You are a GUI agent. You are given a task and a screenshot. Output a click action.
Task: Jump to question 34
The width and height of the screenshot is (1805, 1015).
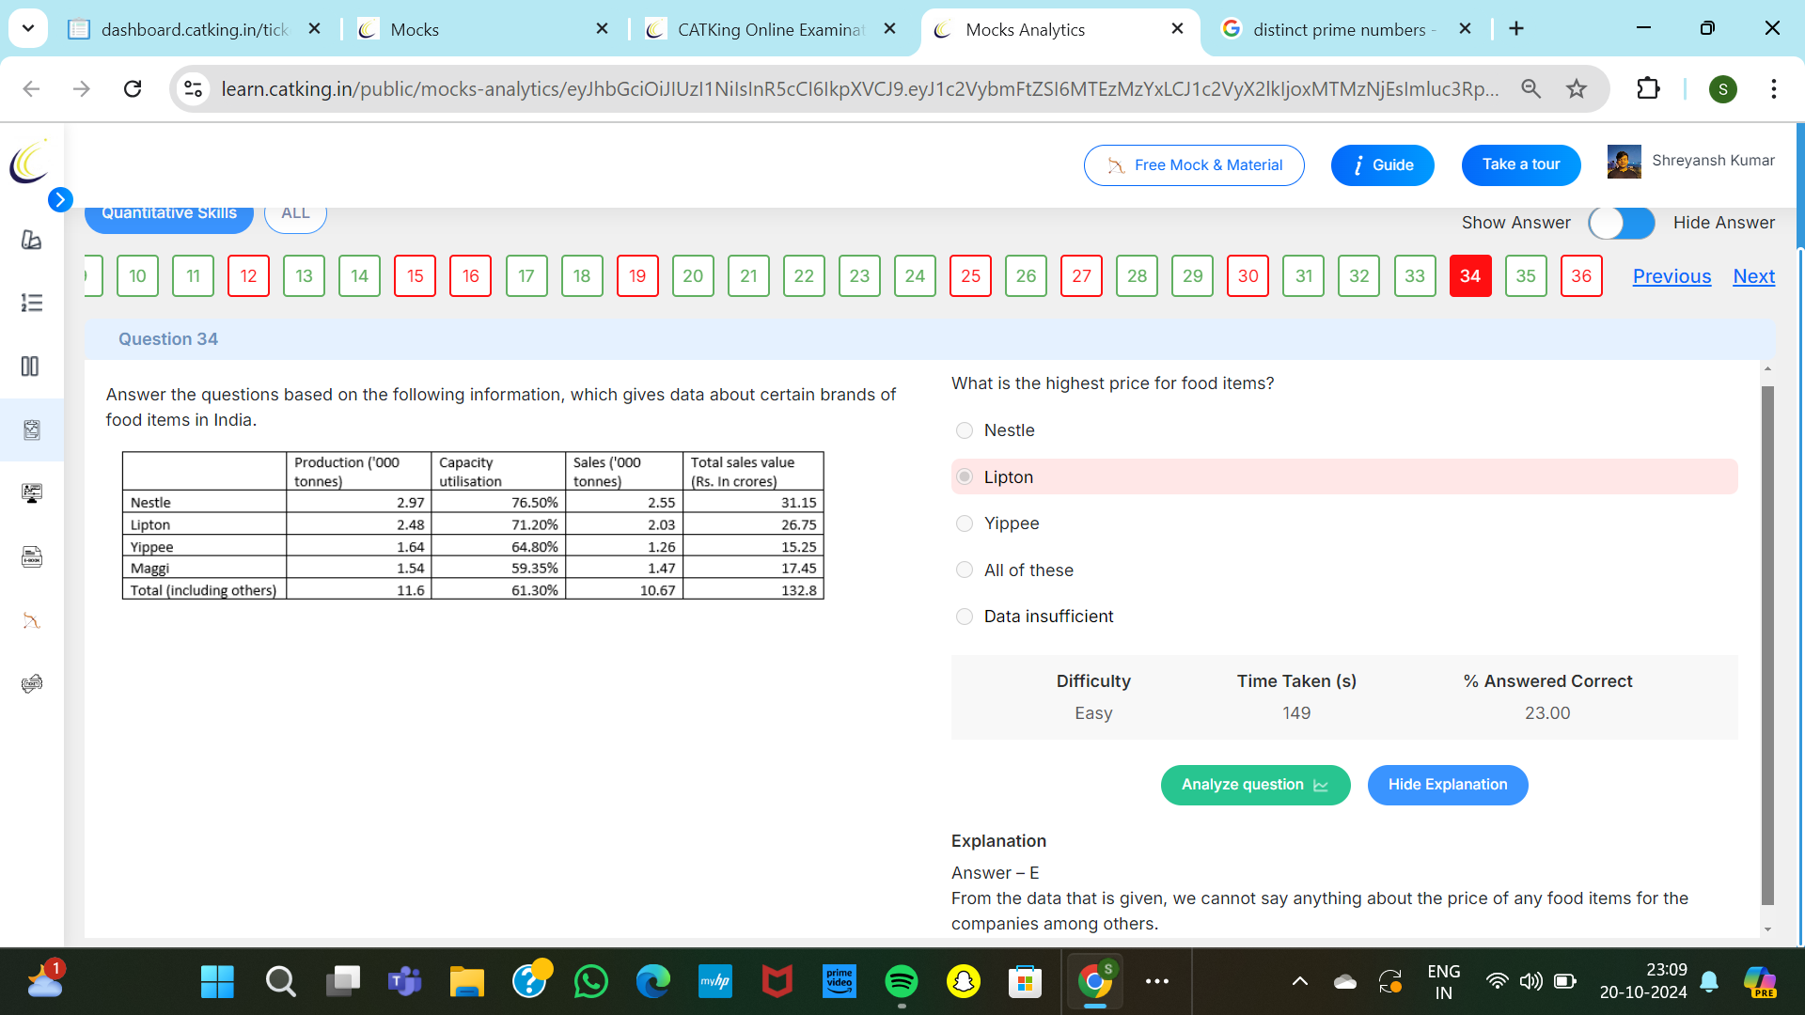click(1470, 276)
